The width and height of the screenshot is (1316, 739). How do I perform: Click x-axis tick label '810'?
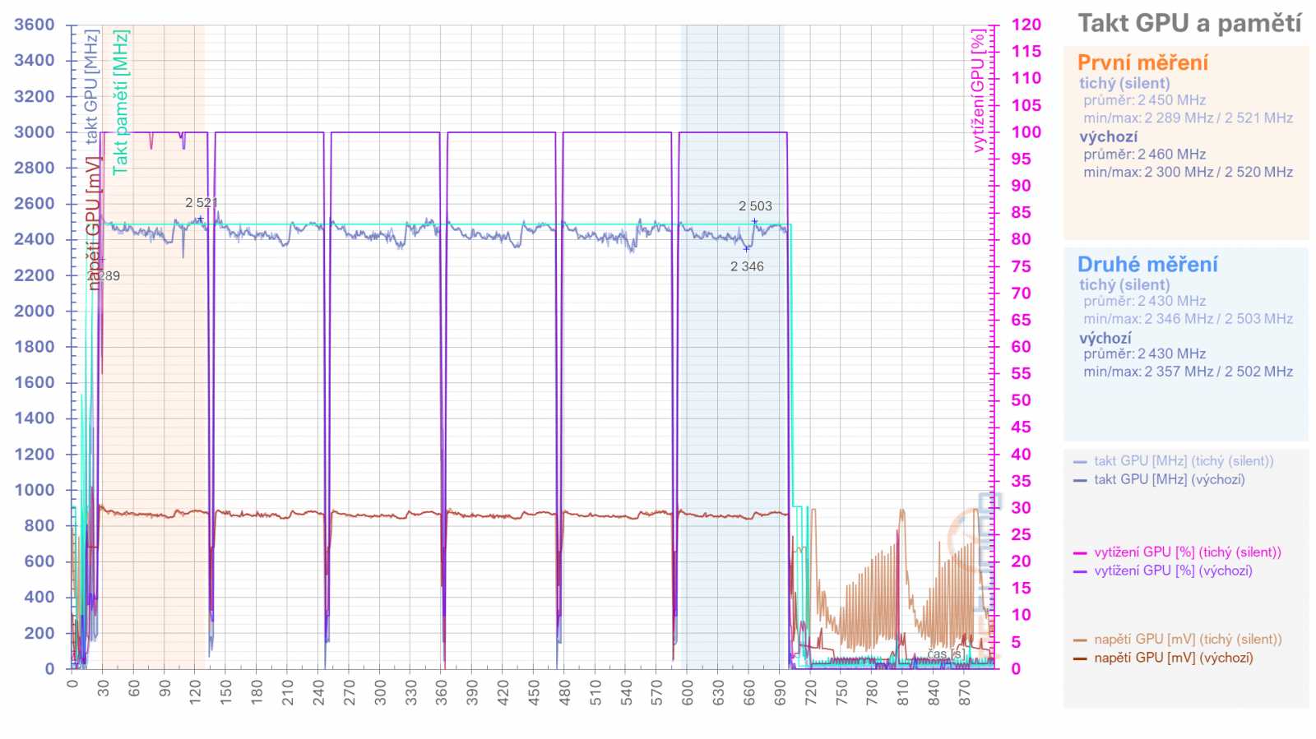[x=903, y=692]
